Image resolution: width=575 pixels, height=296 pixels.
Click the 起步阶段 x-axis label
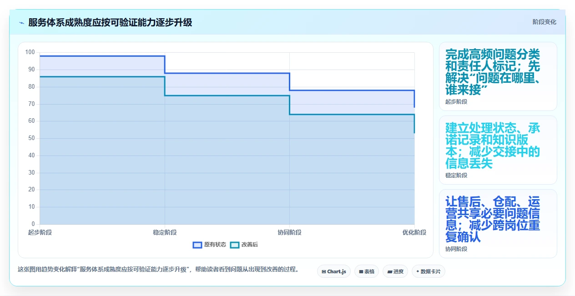pyautogui.click(x=40, y=232)
